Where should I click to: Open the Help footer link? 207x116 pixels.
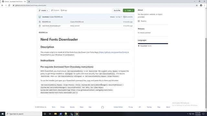90,107
